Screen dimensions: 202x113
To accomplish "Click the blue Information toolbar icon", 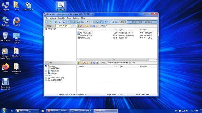I will pyautogui.click(x=101, y=22).
